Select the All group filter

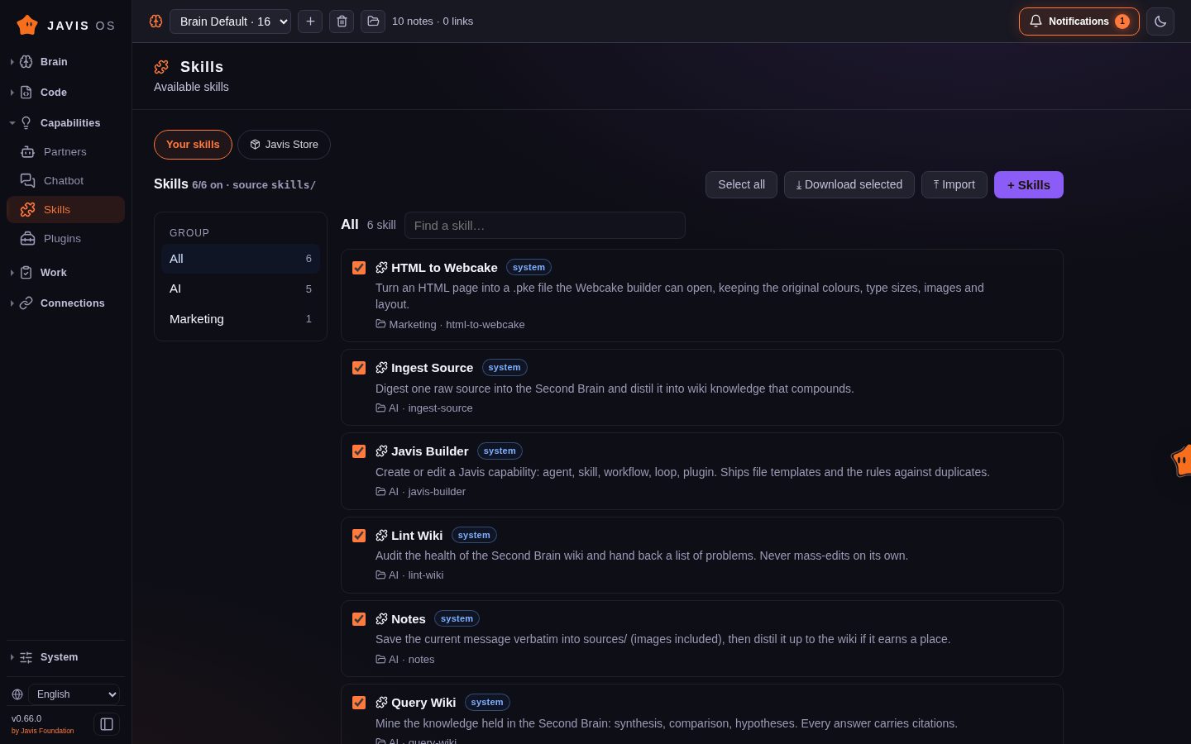click(241, 259)
